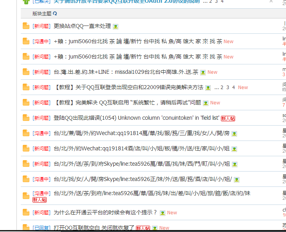Click folder icon of [新问题] tea5926 thread
This screenshot has height=232, width=286.
click(26, 164)
